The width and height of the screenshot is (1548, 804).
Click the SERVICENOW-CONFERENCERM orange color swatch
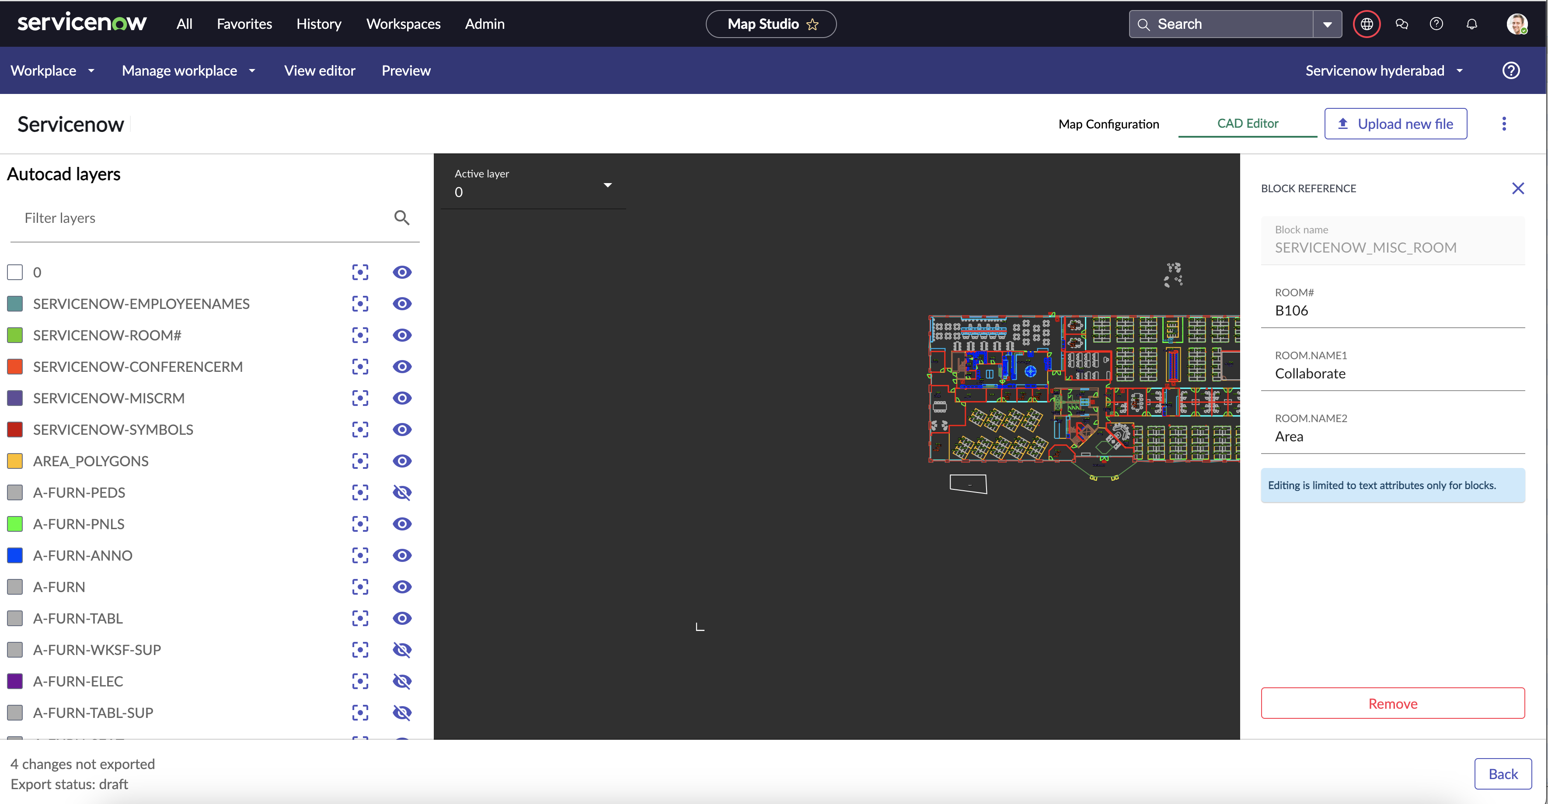pyautogui.click(x=15, y=366)
